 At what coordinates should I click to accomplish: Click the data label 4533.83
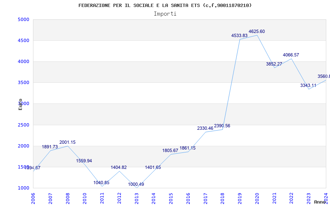(x=239, y=36)
